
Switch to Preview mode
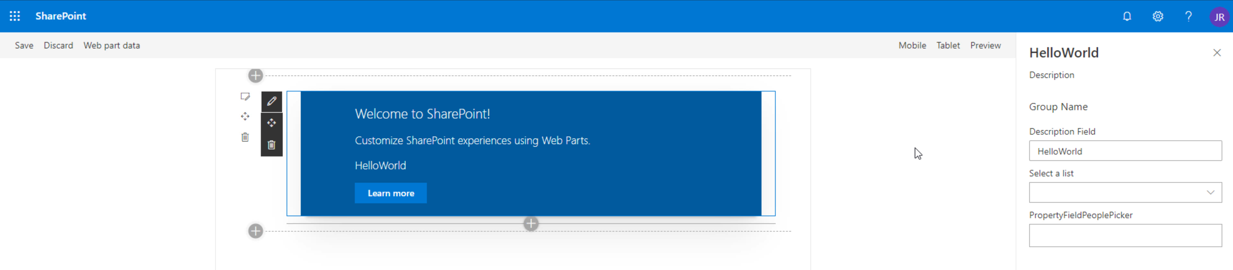985,45
